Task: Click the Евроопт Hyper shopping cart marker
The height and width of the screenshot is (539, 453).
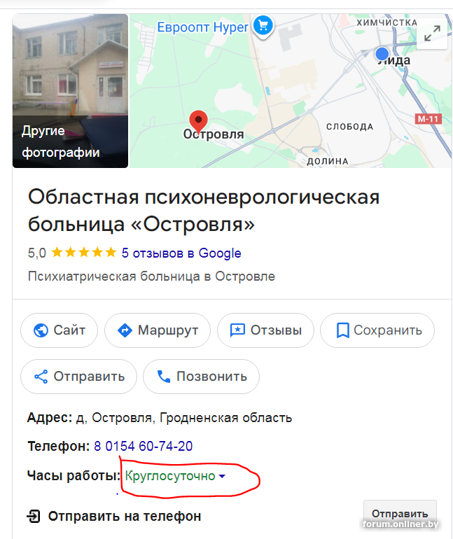Action: click(263, 26)
